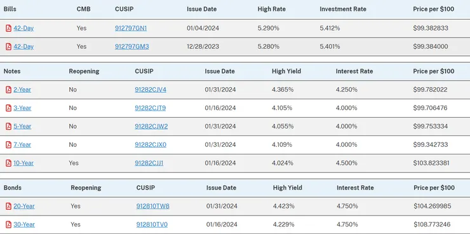
Task: Open the 42-Day link with CUSIP 912797GN1
Action: click(23, 28)
